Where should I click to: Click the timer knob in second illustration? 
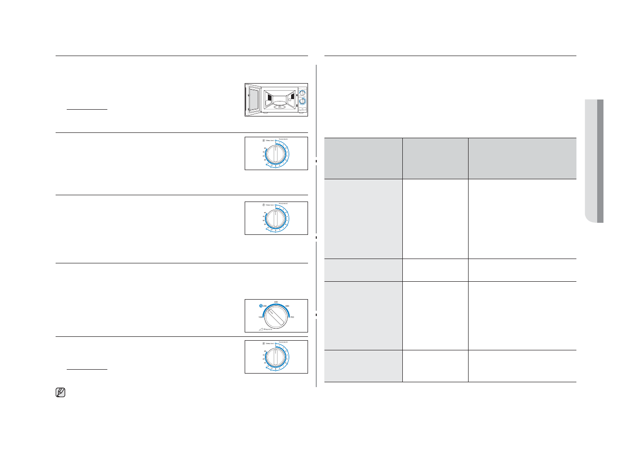click(x=276, y=154)
